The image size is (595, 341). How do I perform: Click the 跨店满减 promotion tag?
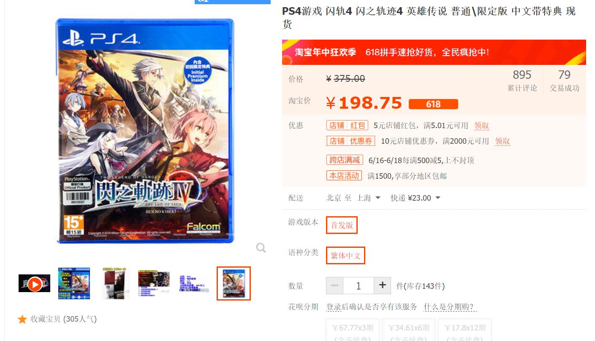(x=345, y=160)
